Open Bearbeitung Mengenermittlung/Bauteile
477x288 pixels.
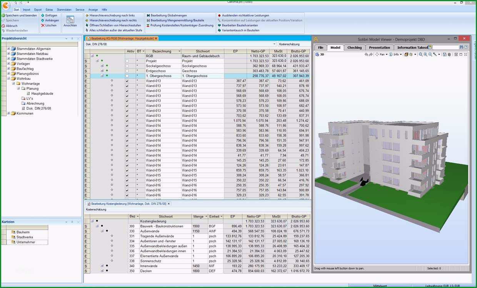175,20
